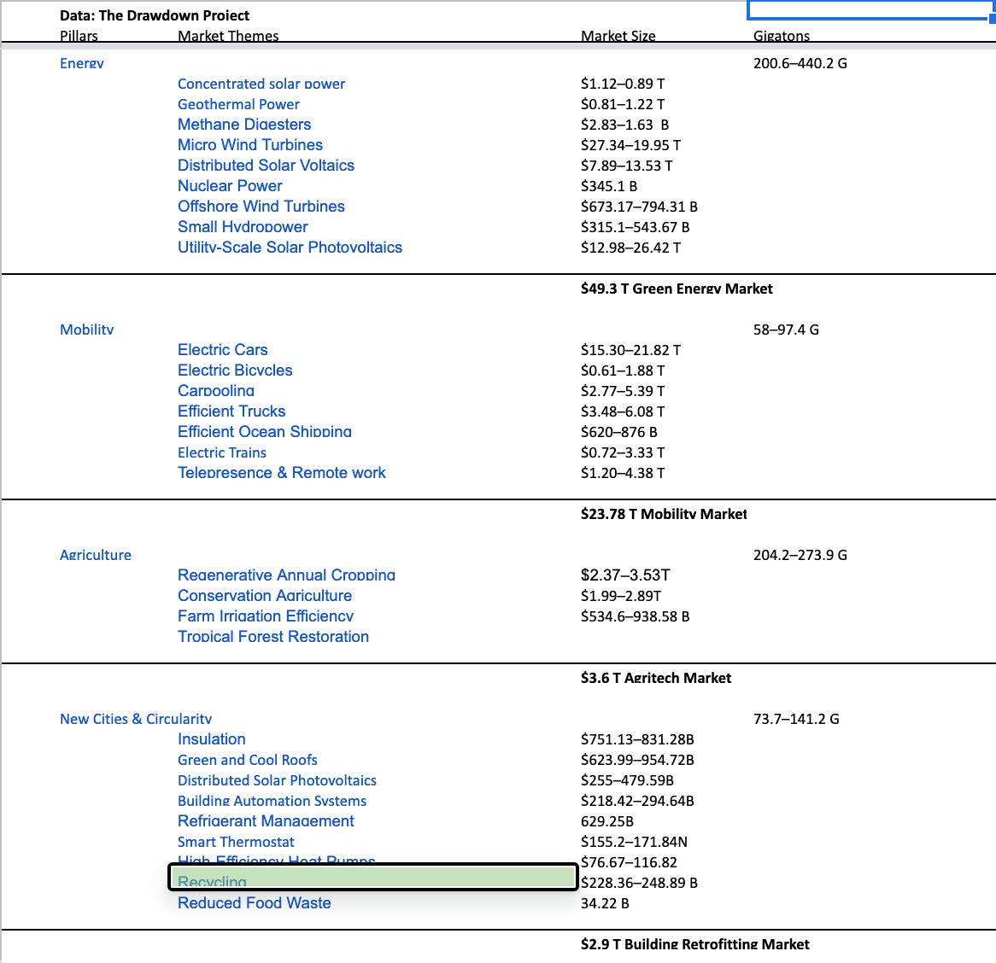996x963 pixels.
Task: Select the '$345.1 B' cell
Action: [x=608, y=186]
